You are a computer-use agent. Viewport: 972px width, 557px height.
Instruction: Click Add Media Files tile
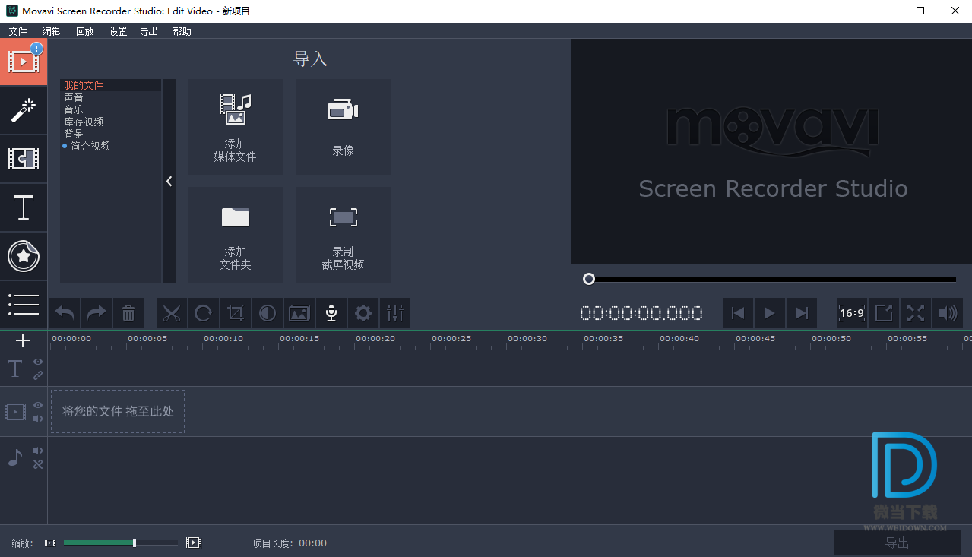point(236,127)
